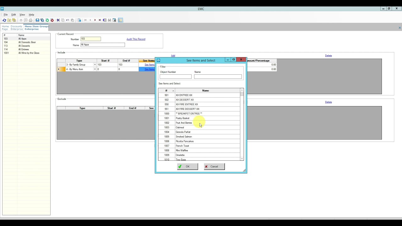Click Delete link in Exclude section
The image size is (402, 226).
[x=329, y=102]
